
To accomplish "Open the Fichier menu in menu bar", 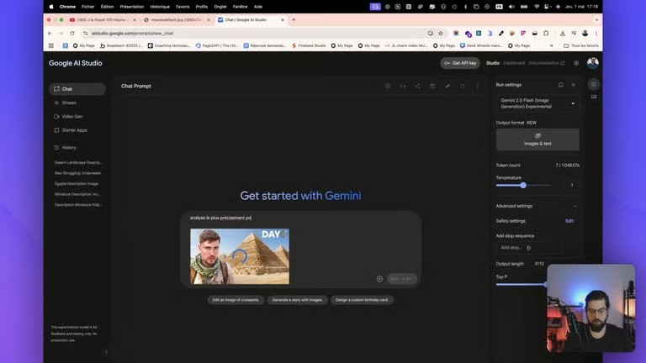I will click(87, 7).
